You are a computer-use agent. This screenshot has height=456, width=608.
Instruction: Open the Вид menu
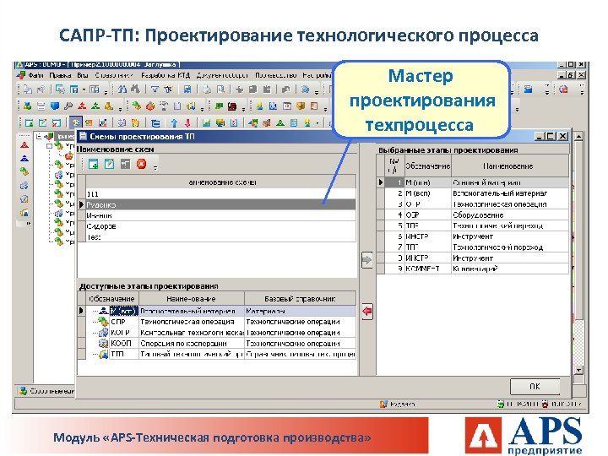[83, 76]
